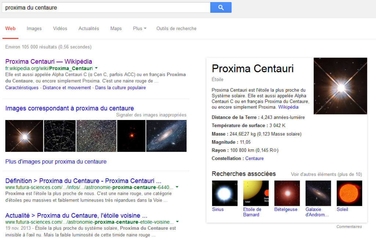The width and height of the screenshot is (376, 240).
Task: Open the dense star field thumbnail
Action: (x=97, y=136)
